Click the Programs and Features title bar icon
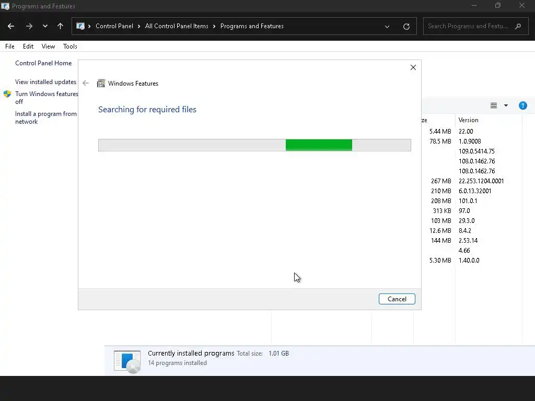535x401 pixels. (x=5, y=6)
